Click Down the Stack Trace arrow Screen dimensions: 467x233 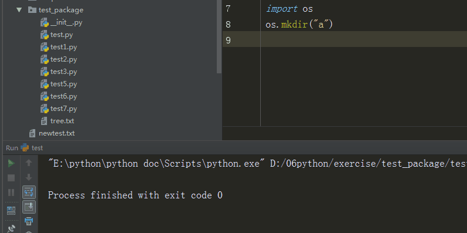(29, 178)
